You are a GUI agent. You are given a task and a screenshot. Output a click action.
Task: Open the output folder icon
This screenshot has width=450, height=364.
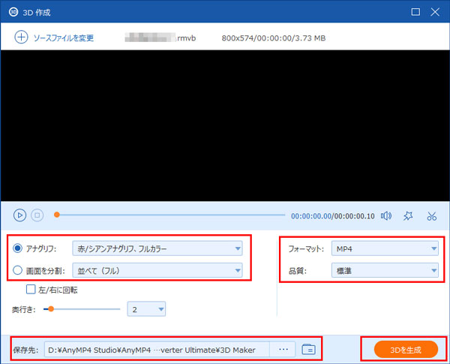coord(308,349)
